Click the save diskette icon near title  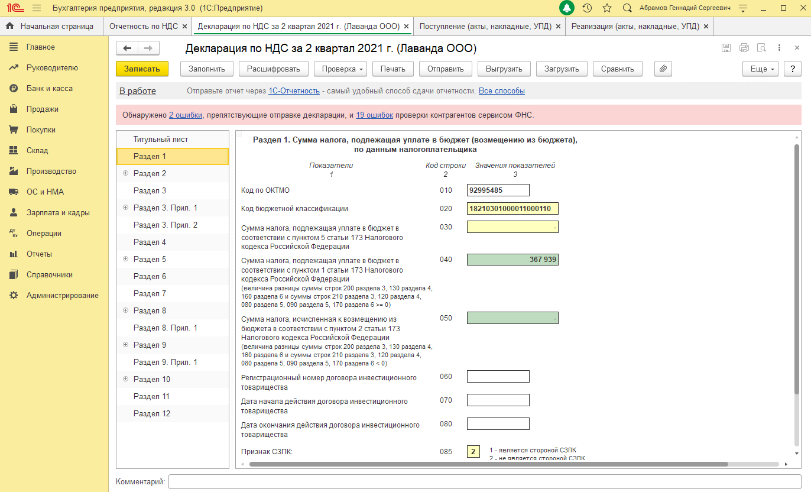tap(726, 48)
